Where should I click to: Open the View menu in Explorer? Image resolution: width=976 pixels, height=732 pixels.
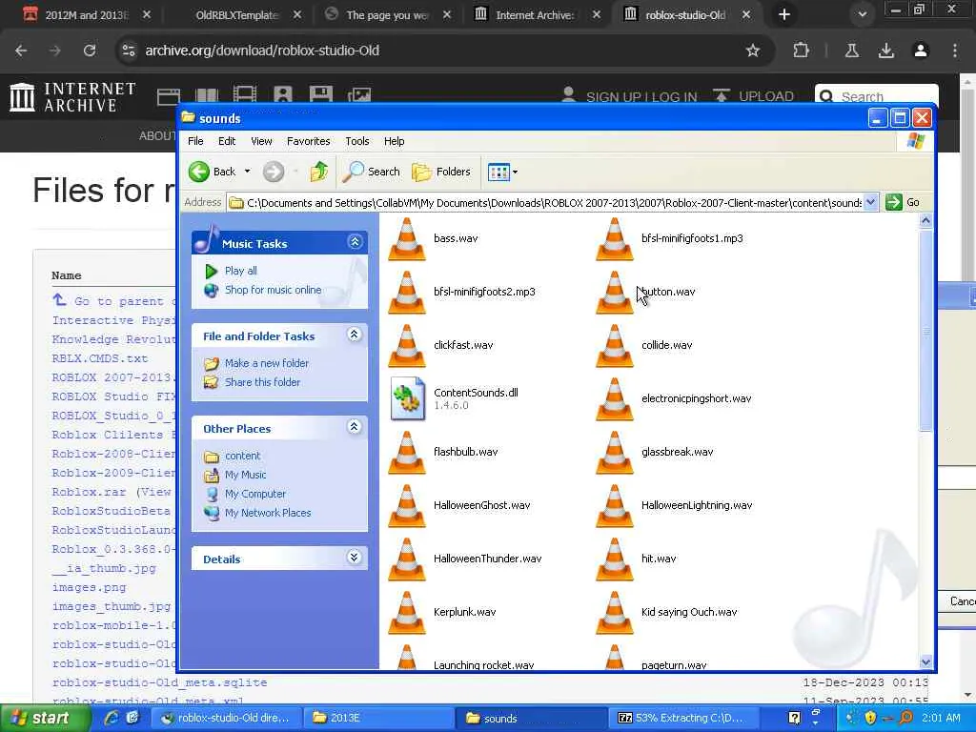coord(261,141)
